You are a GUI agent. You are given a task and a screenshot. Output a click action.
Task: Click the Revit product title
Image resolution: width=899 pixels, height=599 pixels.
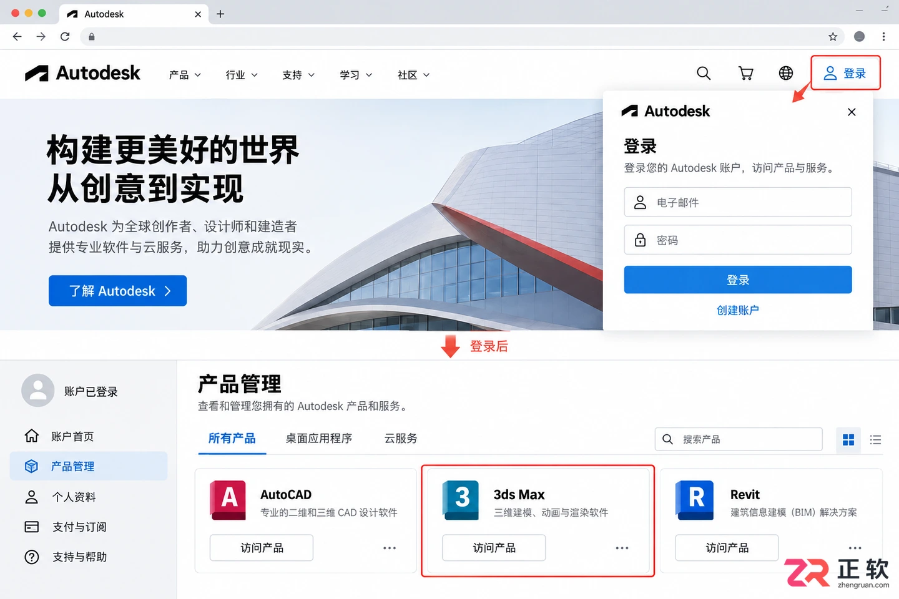[745, 495]
